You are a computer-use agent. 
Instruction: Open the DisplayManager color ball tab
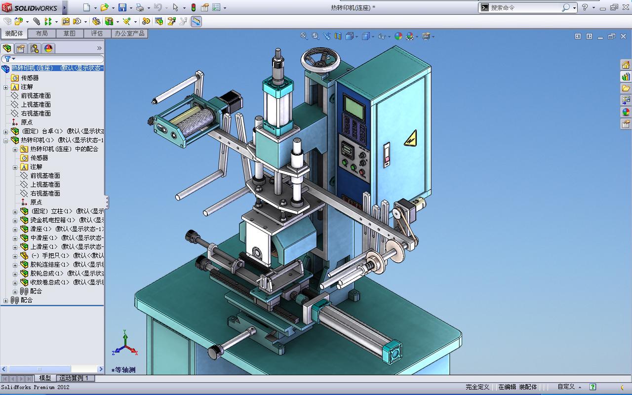48,48
